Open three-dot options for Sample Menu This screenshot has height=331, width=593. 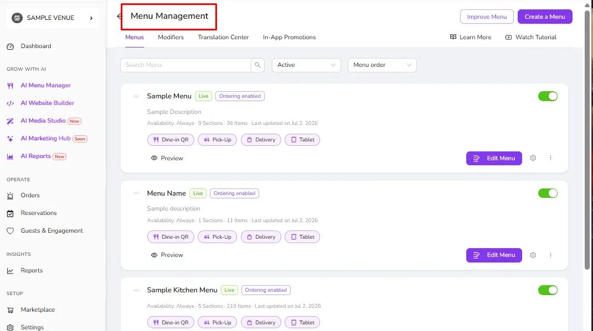click(x=550, y=157)
